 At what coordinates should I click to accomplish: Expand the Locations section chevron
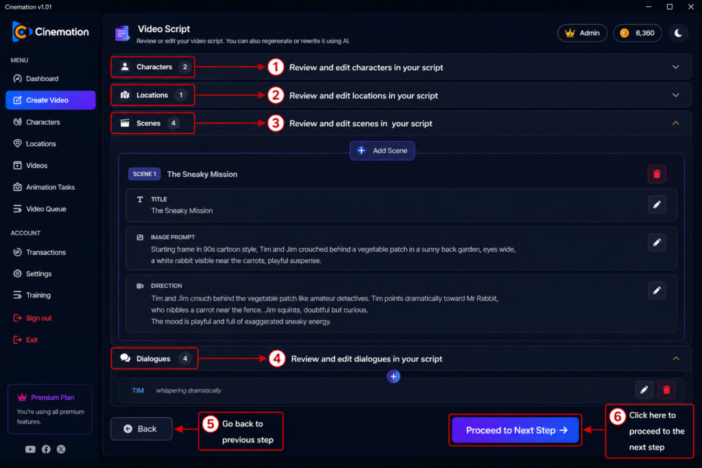[675, 95]
